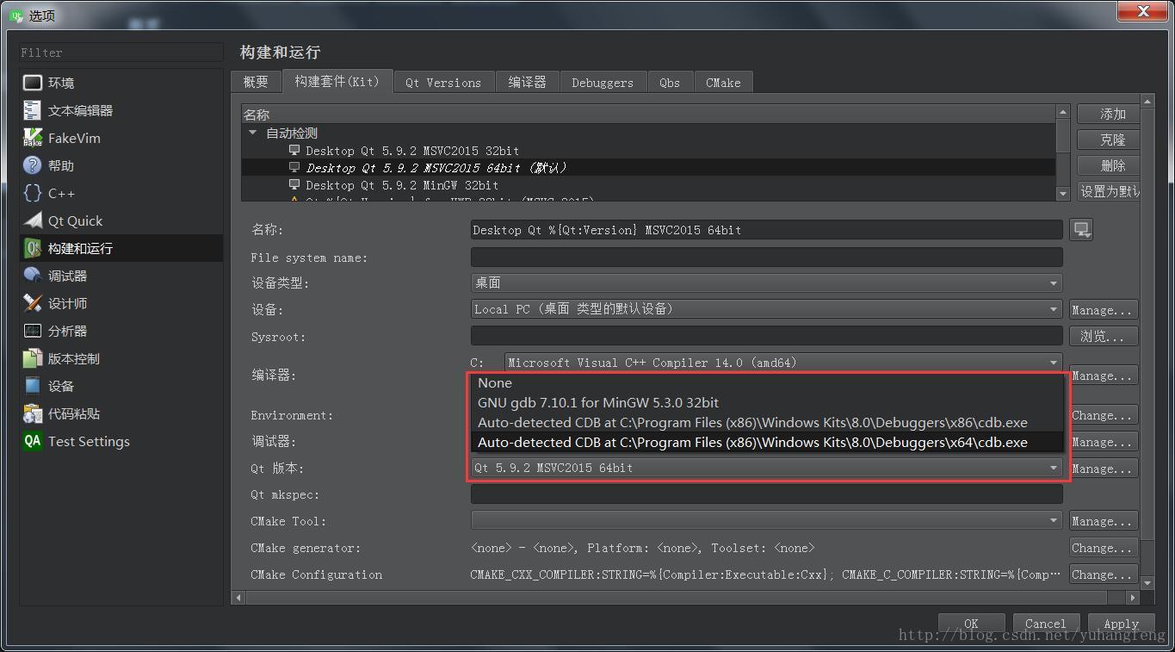Open the 设备类型 dropdown
Screen dimensions: 1175x652
pyautogui.click(x=766, y=283)
